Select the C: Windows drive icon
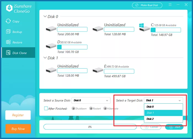Screen dimensions: 193x139 (x=144, y=27)
